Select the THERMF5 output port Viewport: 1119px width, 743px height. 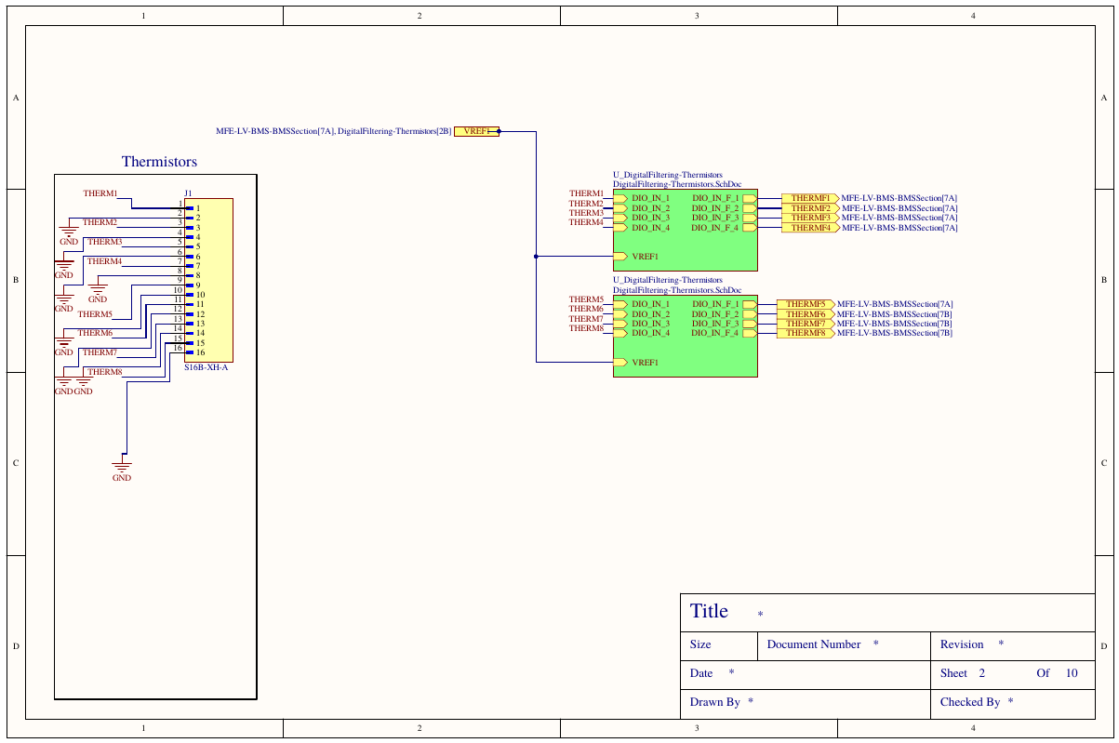point(806,304)
